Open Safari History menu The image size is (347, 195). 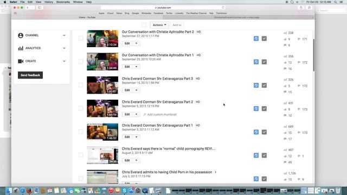(49, 2)
